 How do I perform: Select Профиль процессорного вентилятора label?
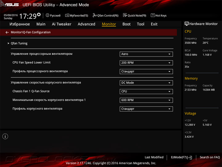(x=40, y=71)
